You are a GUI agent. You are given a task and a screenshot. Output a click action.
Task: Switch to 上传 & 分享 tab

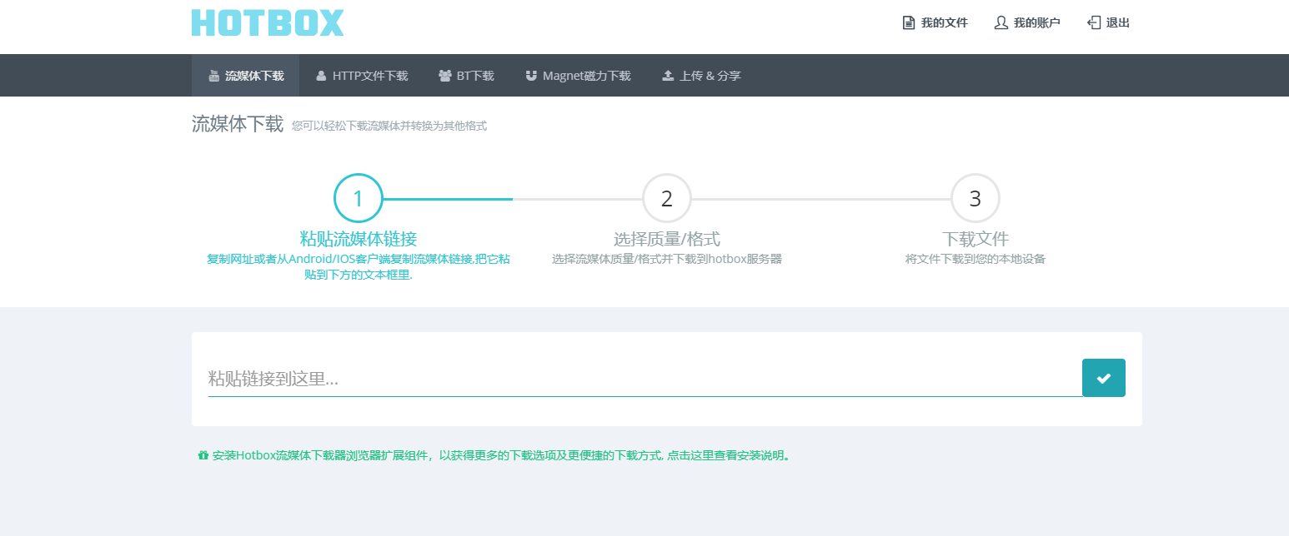(701, 76)
